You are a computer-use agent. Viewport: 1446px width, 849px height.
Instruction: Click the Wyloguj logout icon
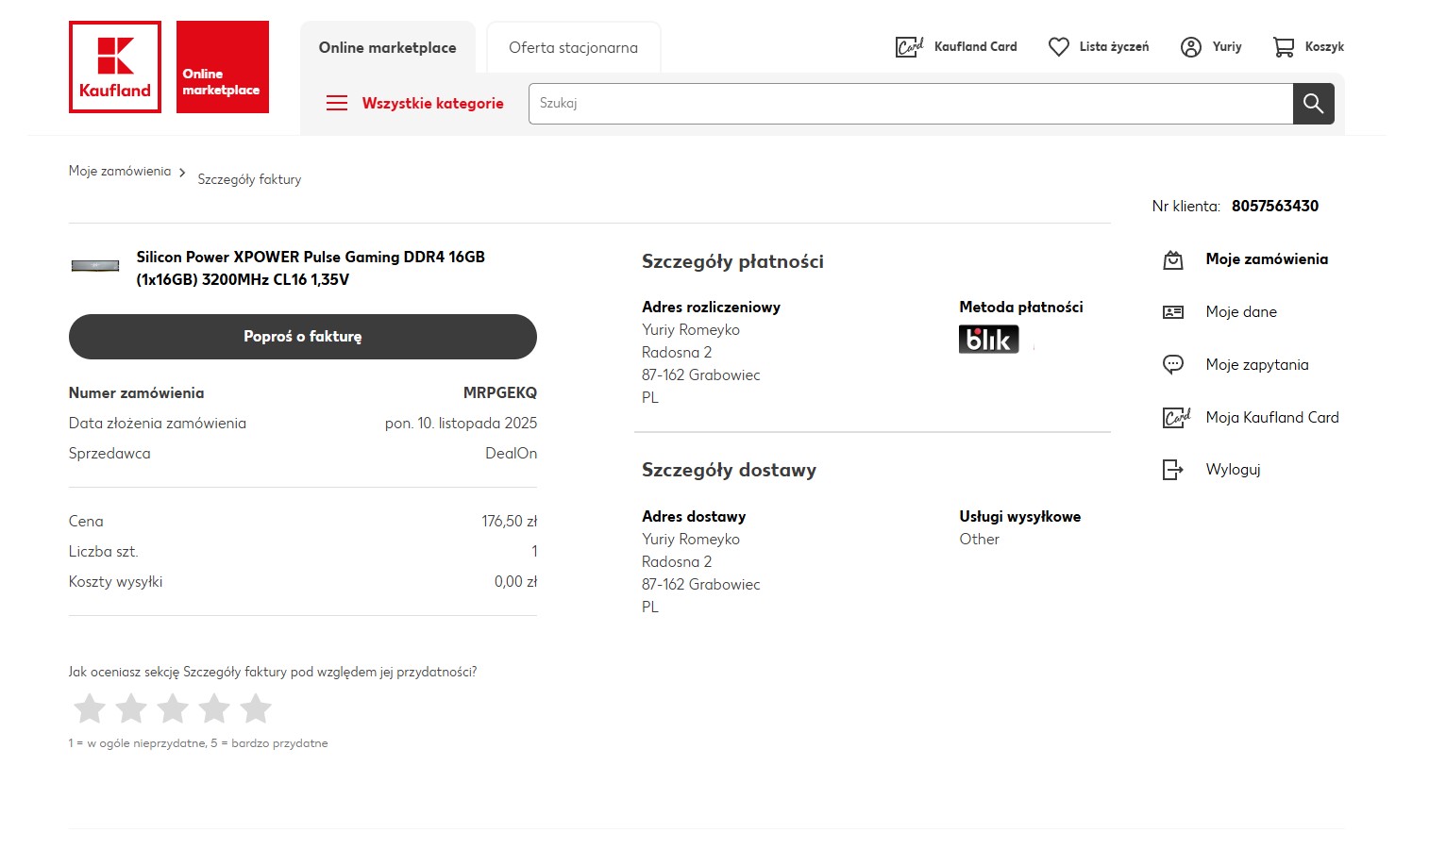pyautogui.click(x=1172, y=470)
